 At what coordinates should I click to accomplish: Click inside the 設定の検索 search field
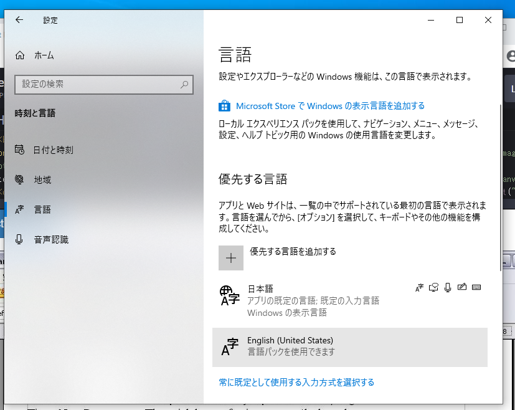pos(100,85)
